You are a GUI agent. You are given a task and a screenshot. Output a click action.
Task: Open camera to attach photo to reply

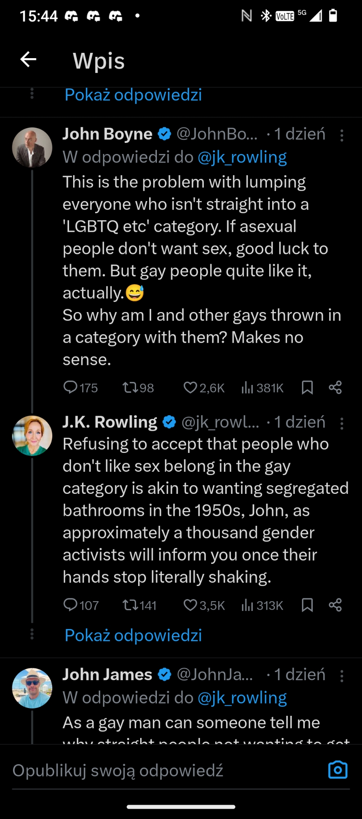tap(337, 770)
